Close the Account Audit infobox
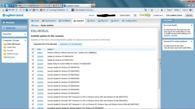The height and width of the screenshot is (109, 195). pyautogui.click(x=192, y=25)
